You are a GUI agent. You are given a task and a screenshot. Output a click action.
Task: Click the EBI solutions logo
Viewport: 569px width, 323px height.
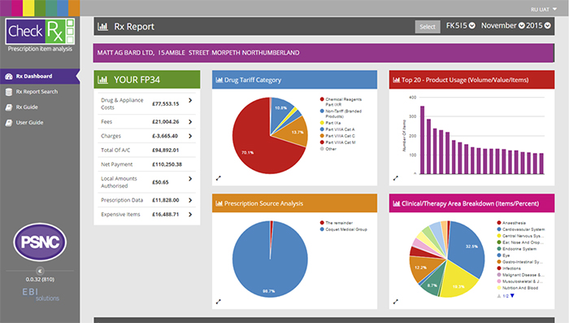(41, 295)
